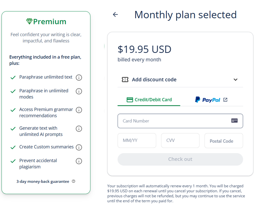Click help icon next to money-back guarantee

point(74,181)
